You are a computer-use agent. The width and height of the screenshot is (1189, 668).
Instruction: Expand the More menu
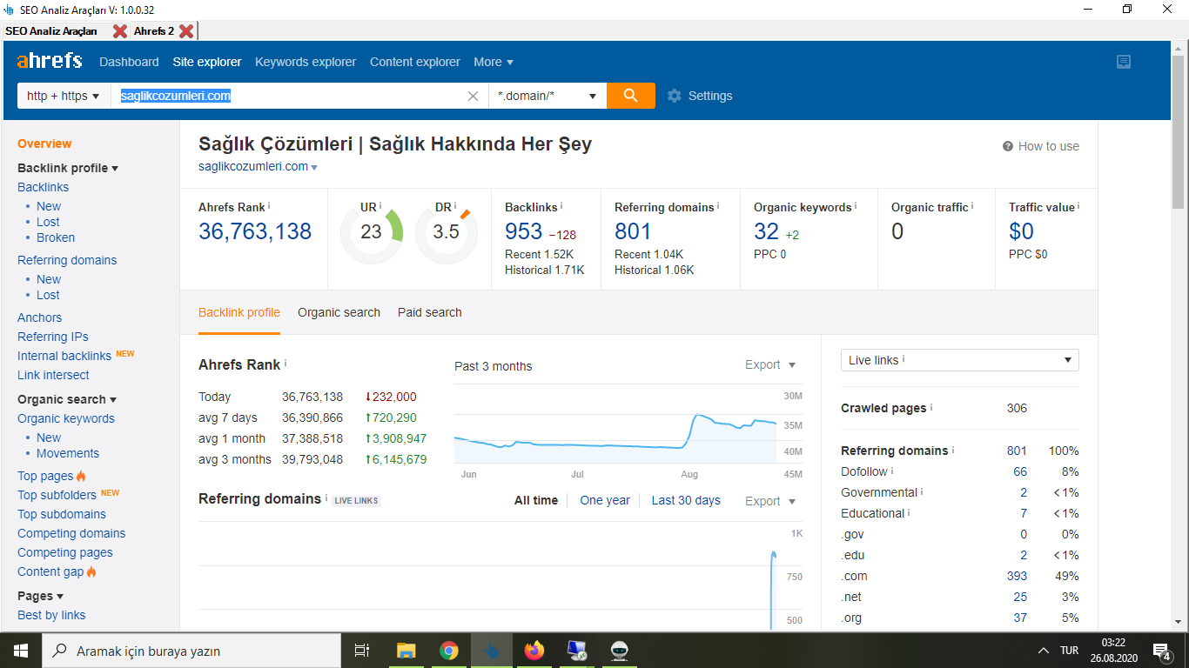point(494,62)
